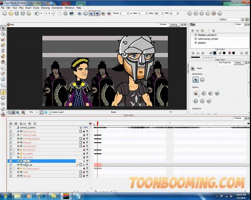The width and height of the screenshot is (251, 200).
Task: Expand the black_box layer parameters
Action: point(18,176)
